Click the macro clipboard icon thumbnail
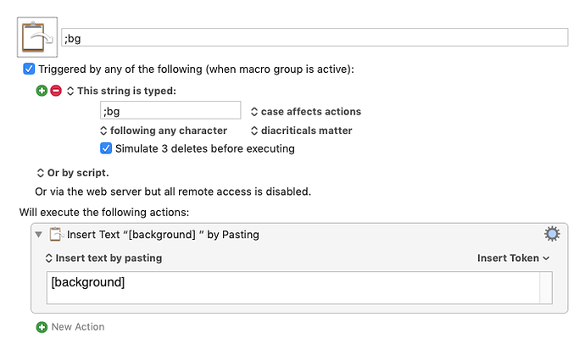Image resolution: width=585 pixels, height=350 pixels. 37,37
